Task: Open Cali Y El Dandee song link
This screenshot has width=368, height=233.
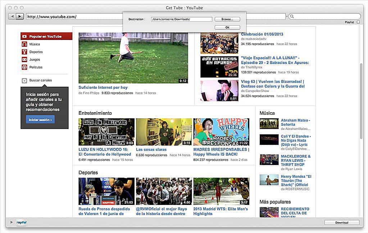Action: (296, 140)
